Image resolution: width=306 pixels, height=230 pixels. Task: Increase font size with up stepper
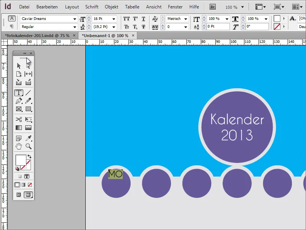pyautogui.click(x=89, y=17)
